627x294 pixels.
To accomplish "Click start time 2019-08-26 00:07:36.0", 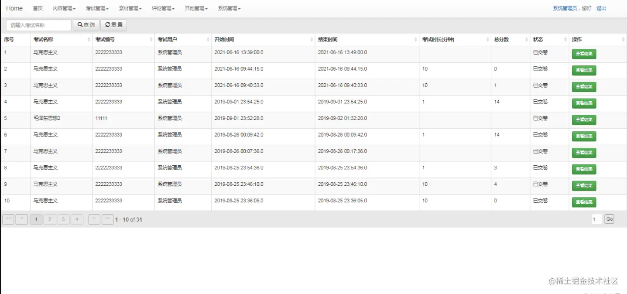I will click(x=239, y=151).
